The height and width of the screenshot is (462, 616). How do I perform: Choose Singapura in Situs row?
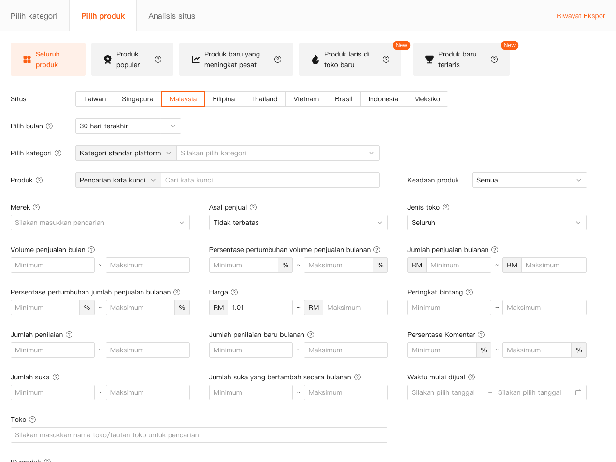pos(137,99)
